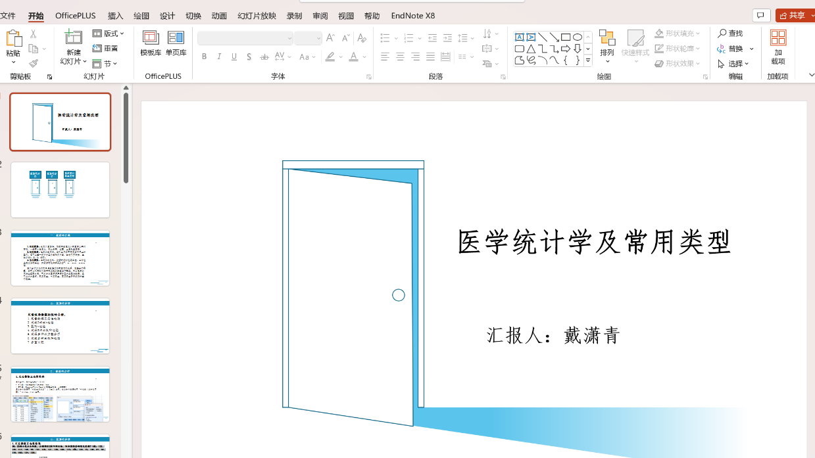Click the thumbnail pane scrollbar
Image resolution: width=815 pixels, height=458 pixels.
126,138
